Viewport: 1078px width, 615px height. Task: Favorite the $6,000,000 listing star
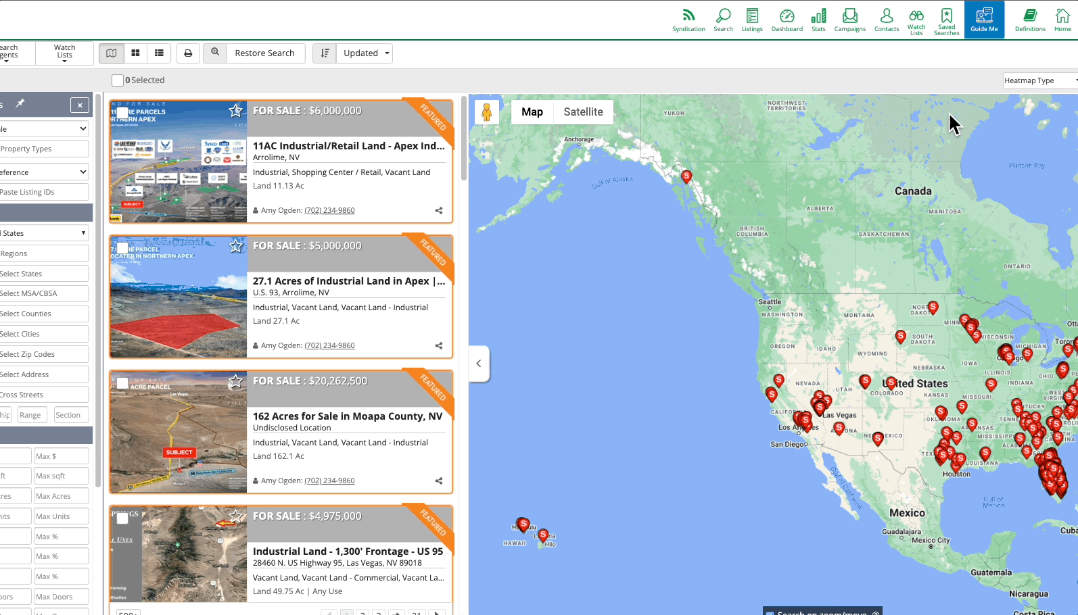pyautogui.click(x=235, y=110)
